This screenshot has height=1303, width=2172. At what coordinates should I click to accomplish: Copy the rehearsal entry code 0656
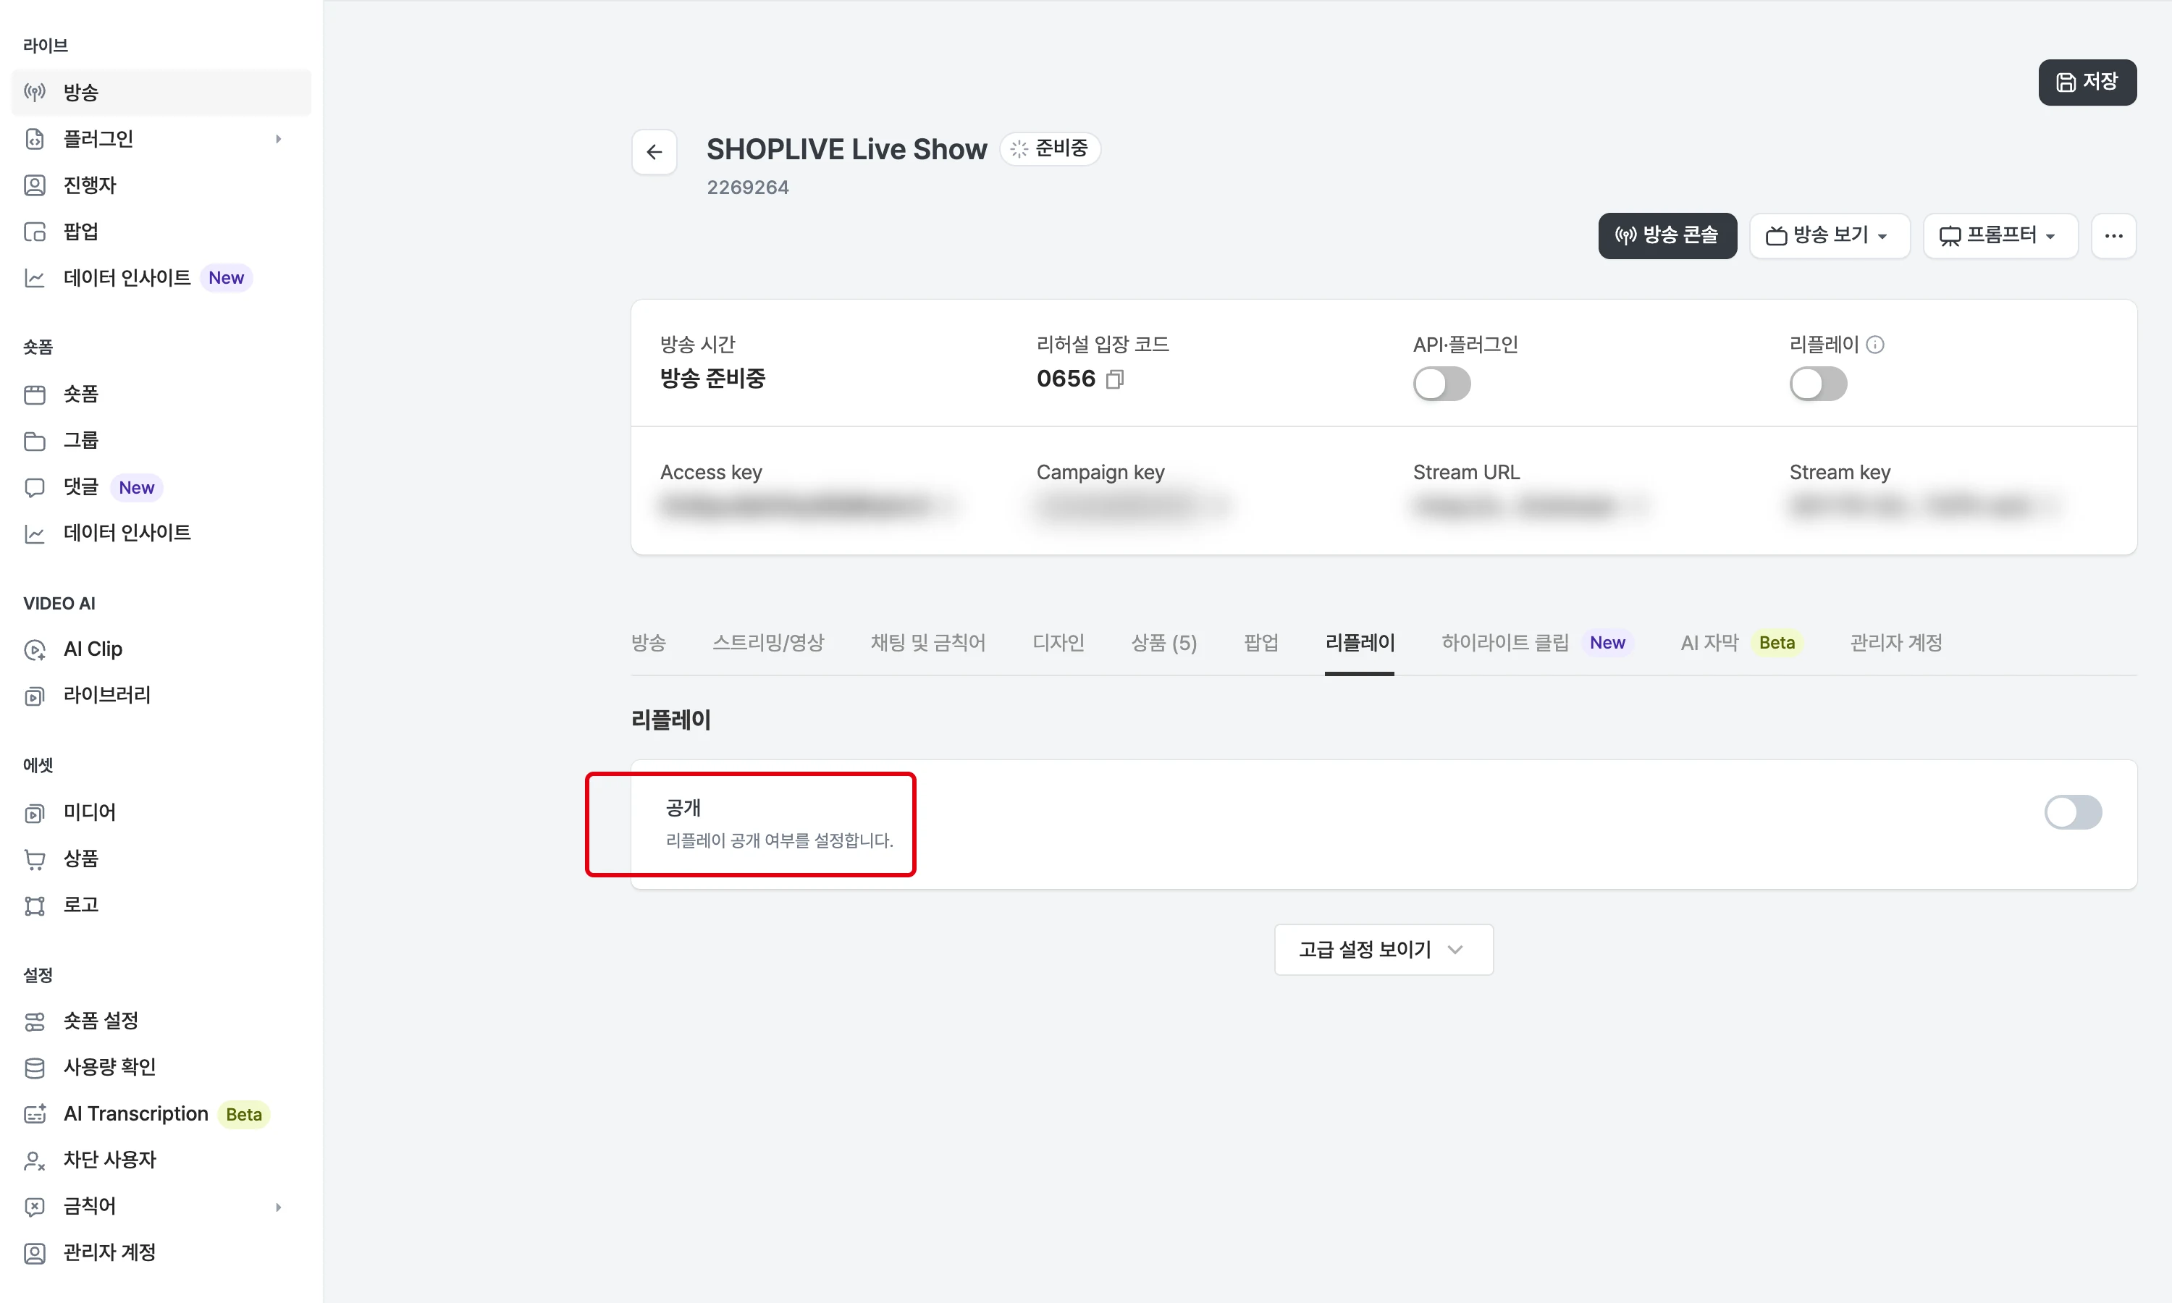point(1115,379)
